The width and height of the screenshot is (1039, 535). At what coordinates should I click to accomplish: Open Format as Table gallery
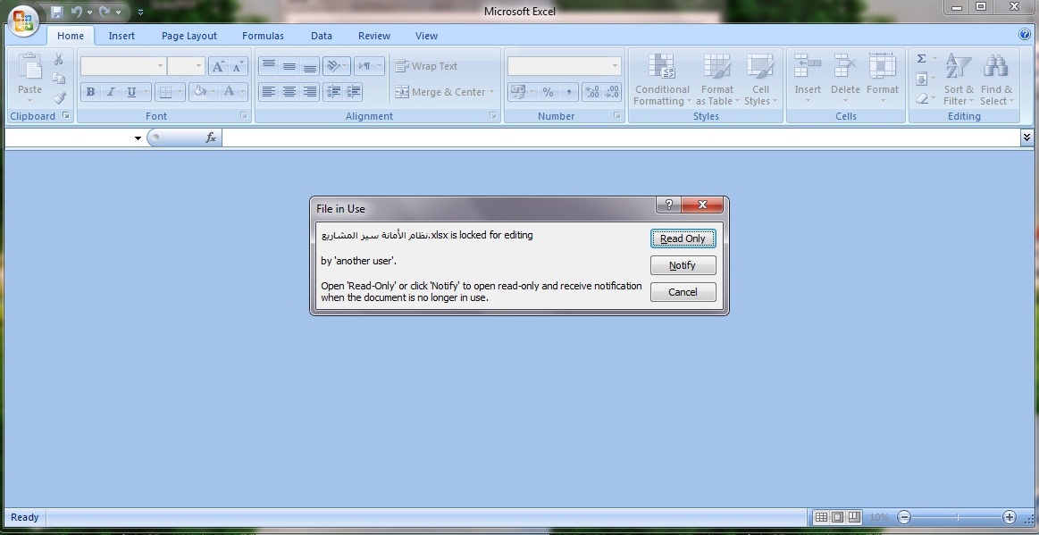(717, 79)
